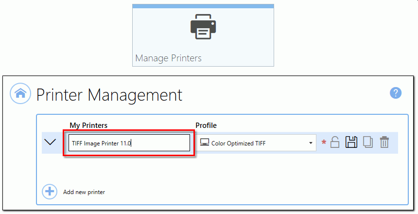Click the TIFF Image Printer 11.0 name field
The image size is (418, 214).
129,143
